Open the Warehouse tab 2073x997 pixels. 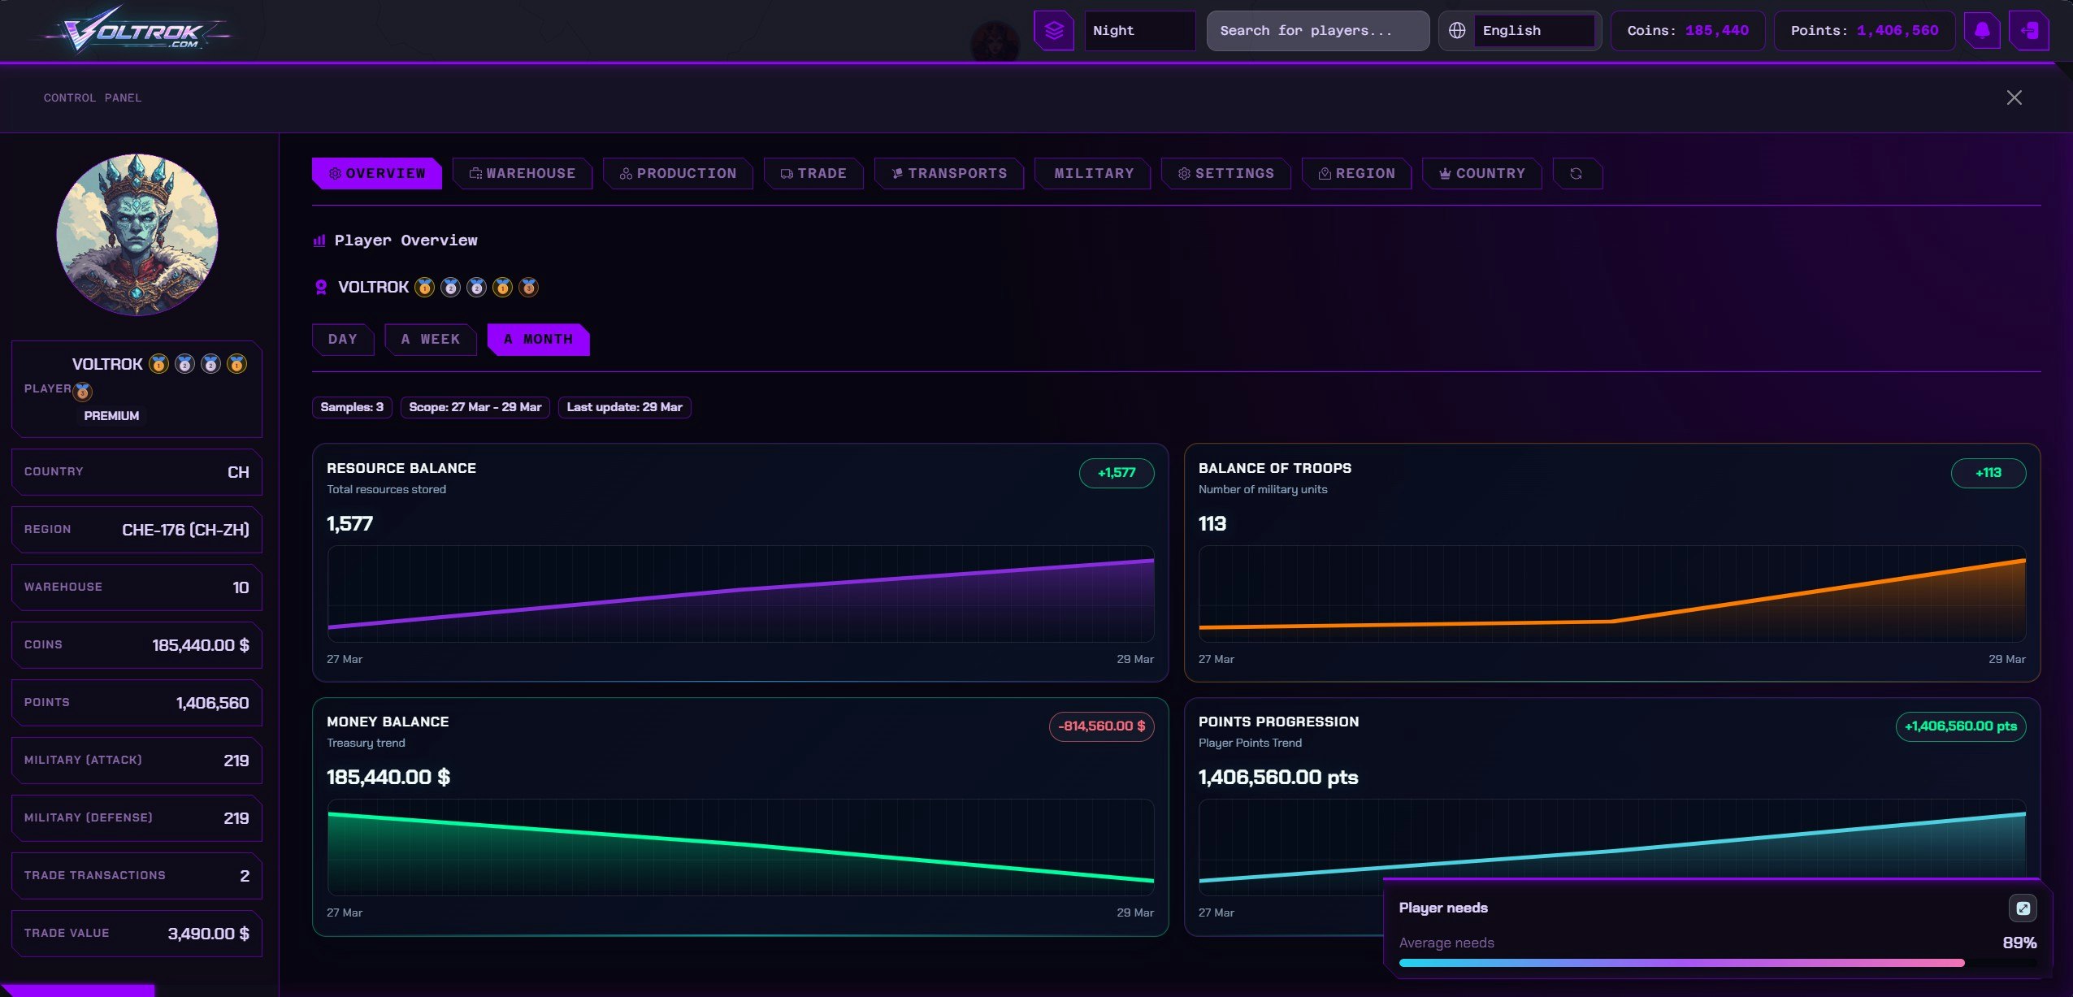tap(522, 174)
